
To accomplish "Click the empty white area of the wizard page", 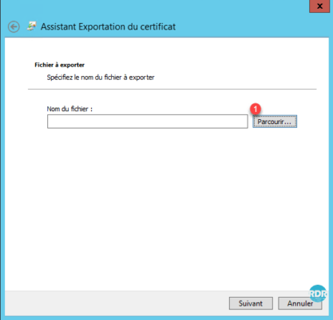I will (167, 208).
